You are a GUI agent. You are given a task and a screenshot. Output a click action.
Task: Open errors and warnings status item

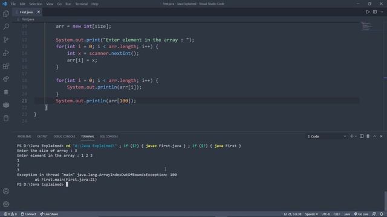pos(10,214)
